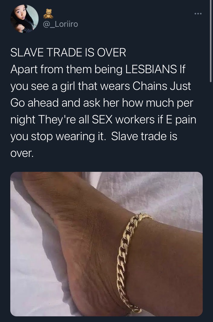The height and width of the screenshot is (322, 213).
Task: Click the line 'you see a girl that wears Chains Just'
Action: click(x=101, y=86)
